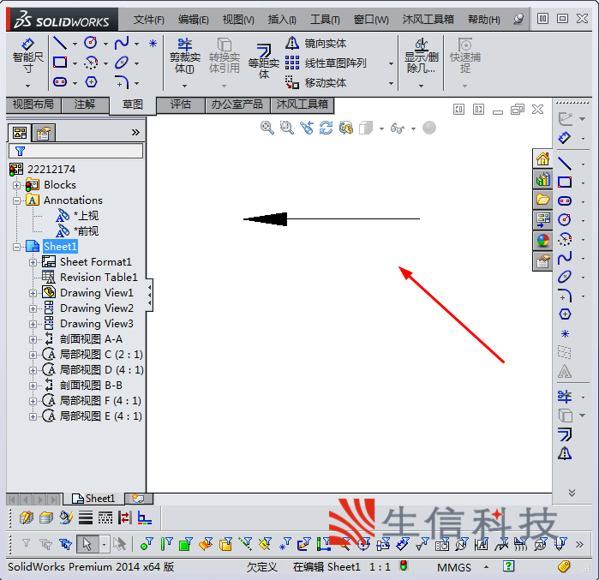Click Move Entities (移动实体)
The image size is (599, 580).
click(316, 82)
